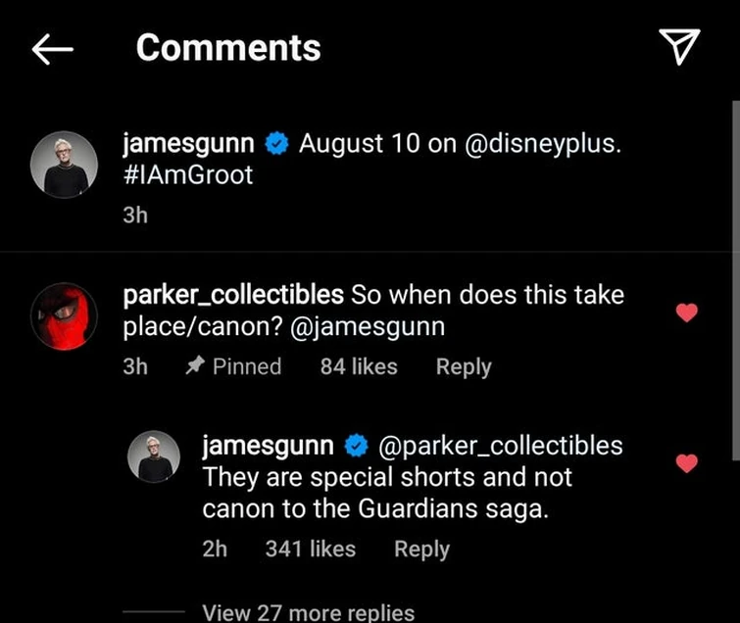This screenshot has width=740, height=623.
Task: Open the @disneyplus mention
Action: (544, 145)
